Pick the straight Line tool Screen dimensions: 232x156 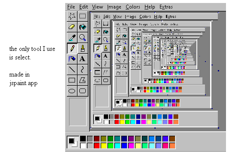click(72, 69)
